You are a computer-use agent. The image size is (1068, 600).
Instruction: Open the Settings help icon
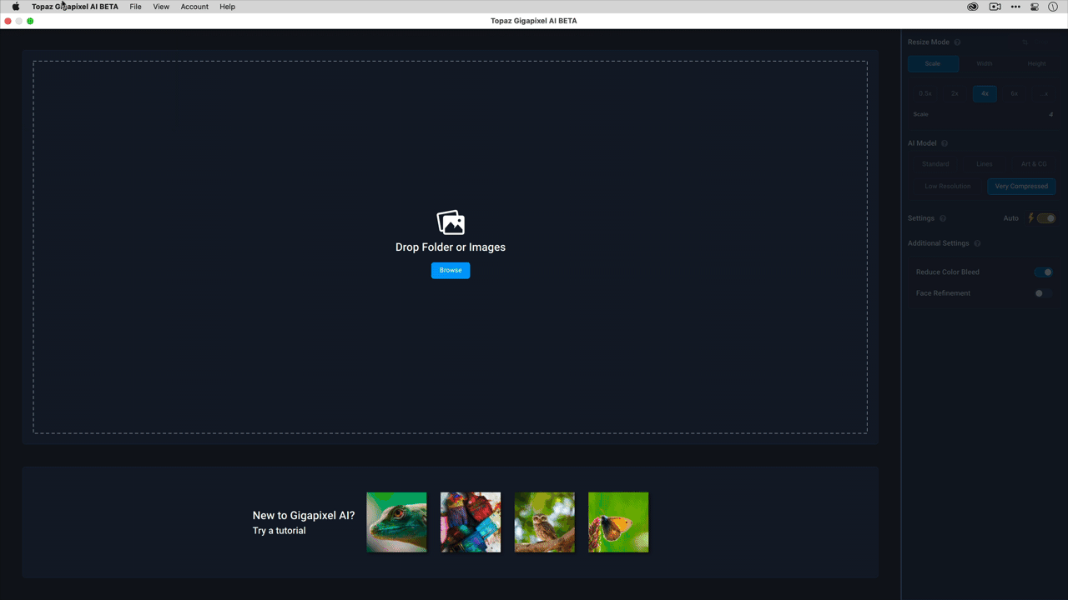coord(943,218)
